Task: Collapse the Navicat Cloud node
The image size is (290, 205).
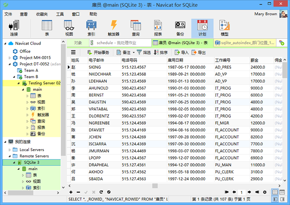Action: coord(5,43)
